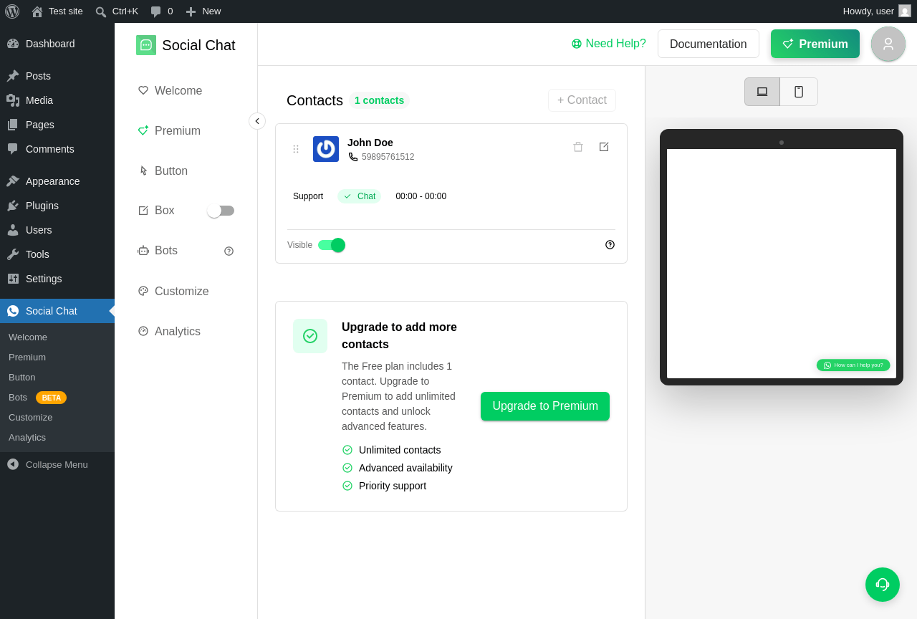The image size is (917, 619).
Task: Toggle the Box switch on
Action: coord(221,211)
